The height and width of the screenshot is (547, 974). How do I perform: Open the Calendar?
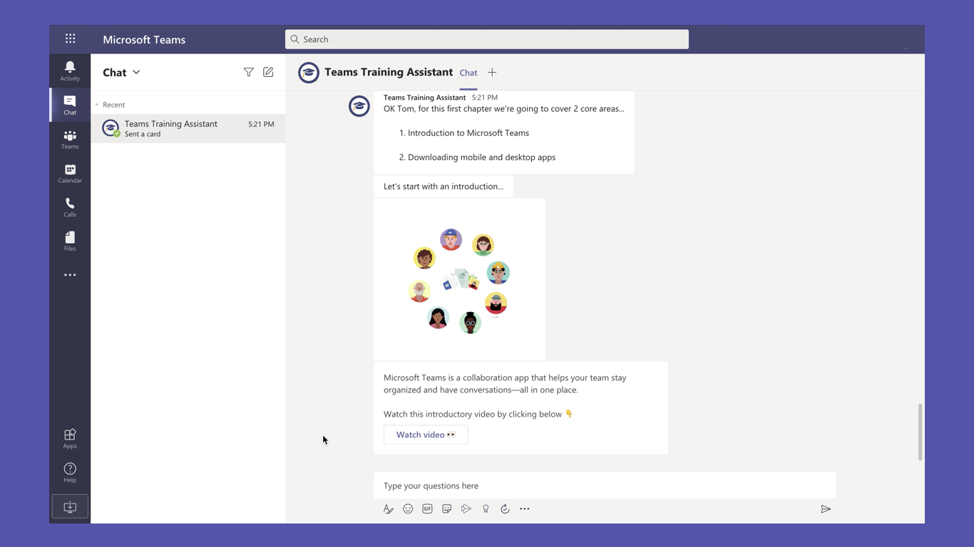70,173
